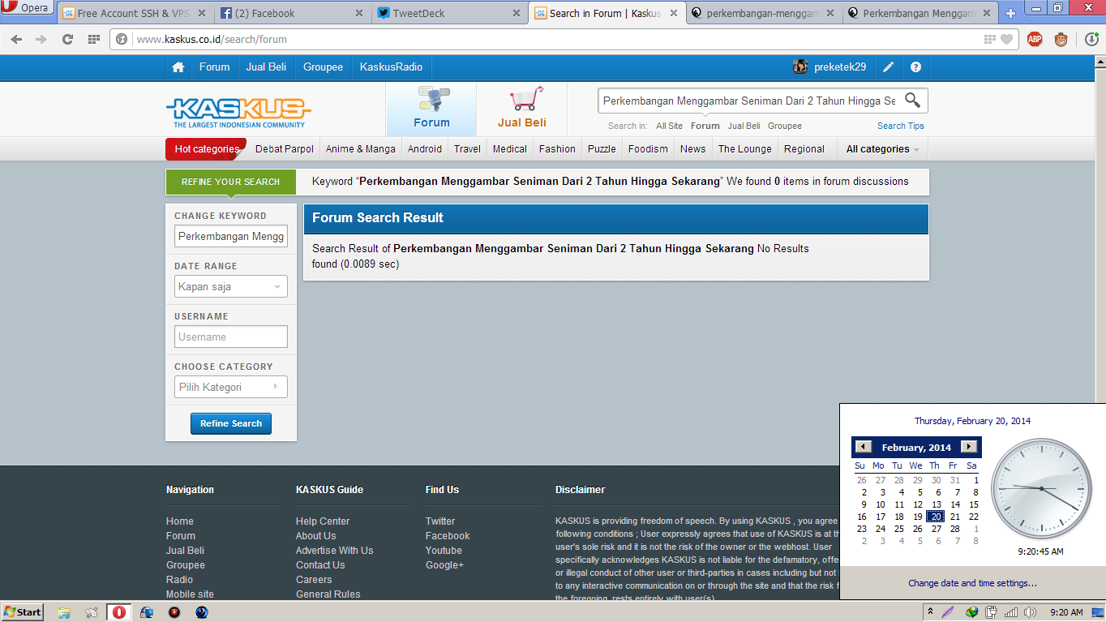Open Groupee in the top navbar
Screen dimensions: 1106x622
(x=323, y=67)
